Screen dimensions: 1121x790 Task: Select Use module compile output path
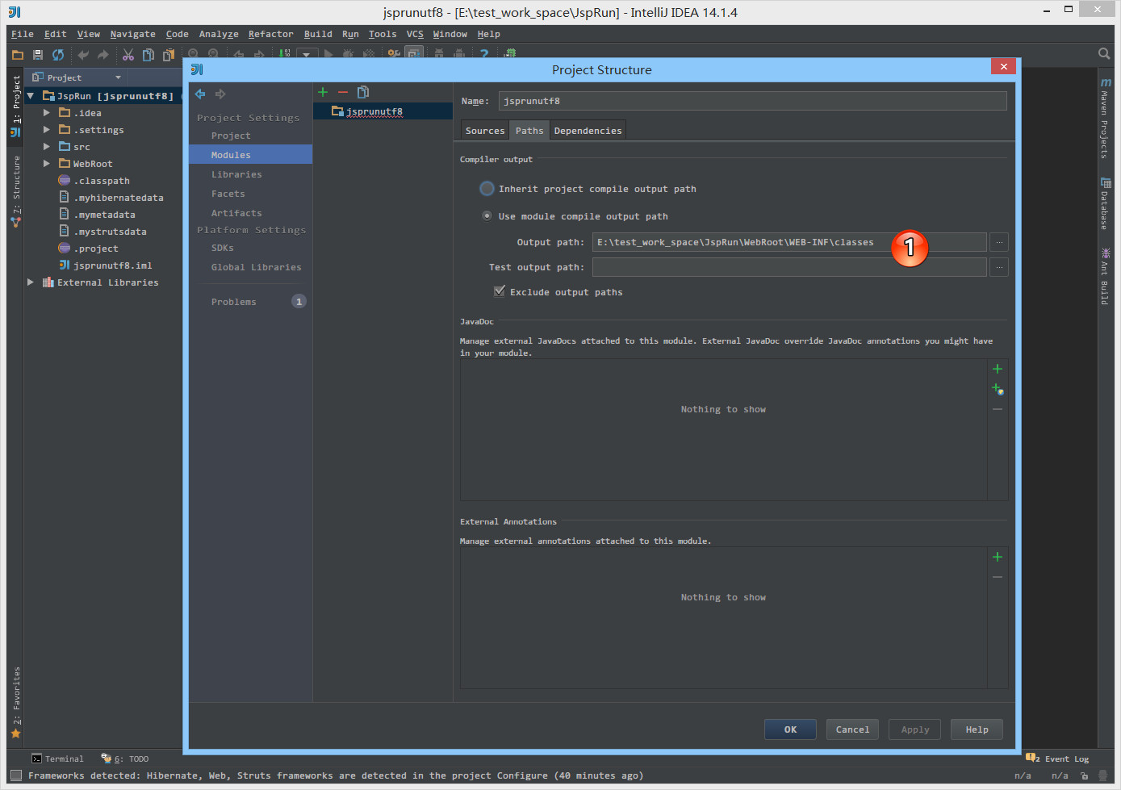point(487,216)
